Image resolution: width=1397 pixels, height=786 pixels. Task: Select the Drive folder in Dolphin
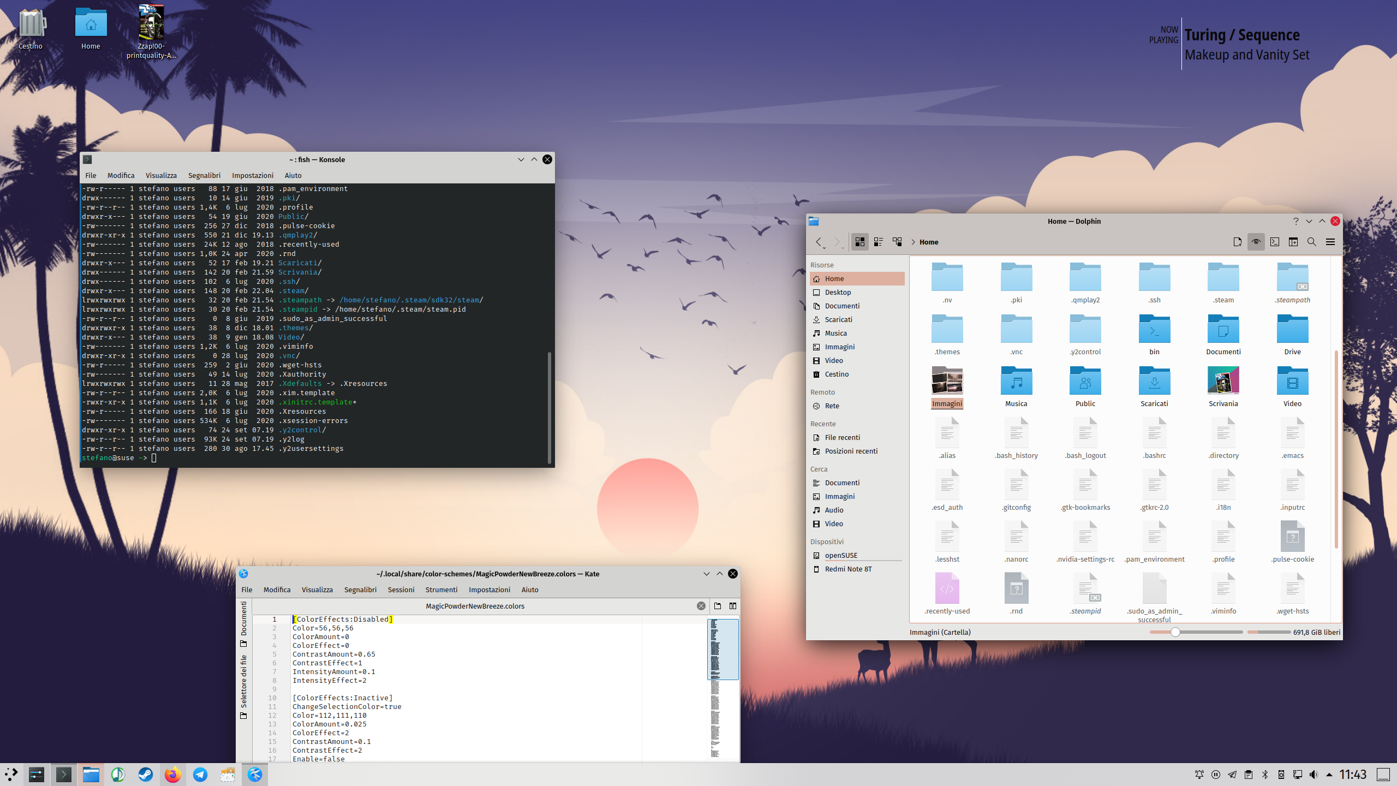[x=1292, y=329]
